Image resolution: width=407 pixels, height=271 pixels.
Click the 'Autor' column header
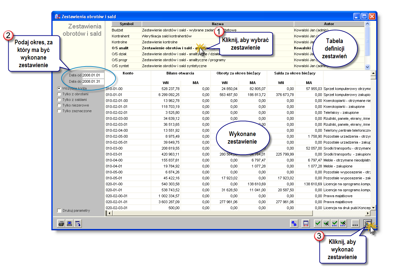[x=329, y=24]
